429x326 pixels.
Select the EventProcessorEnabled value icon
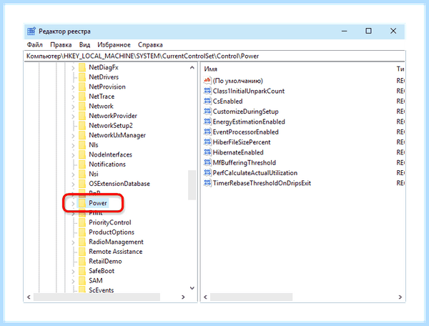[207, 132]
